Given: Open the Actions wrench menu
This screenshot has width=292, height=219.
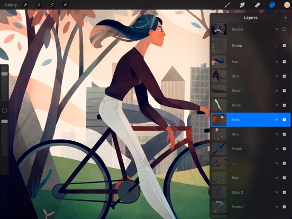Looking at the screenshot, I should (25, 5).
